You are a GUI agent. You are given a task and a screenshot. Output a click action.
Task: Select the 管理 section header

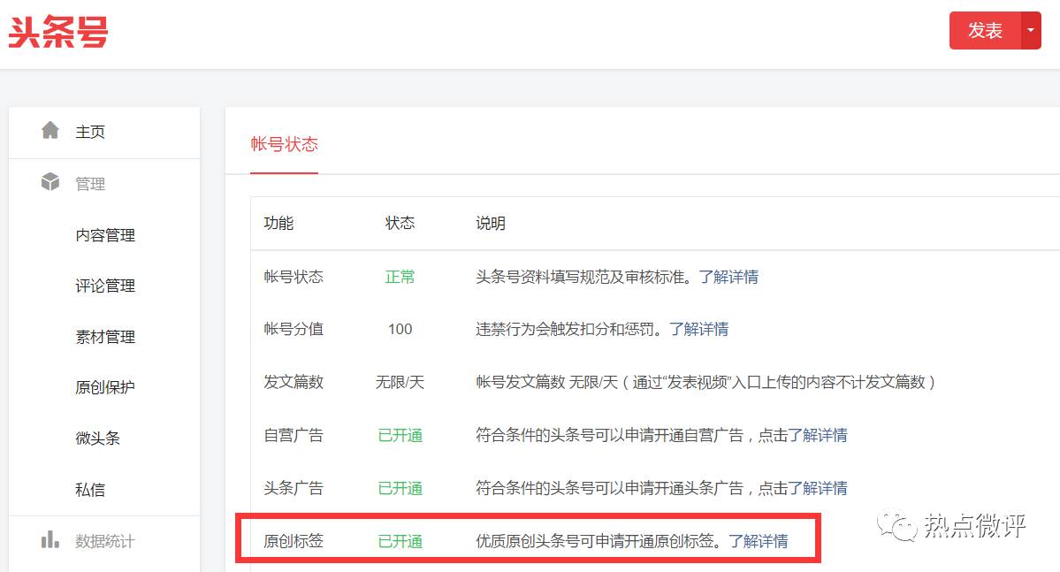90,184
